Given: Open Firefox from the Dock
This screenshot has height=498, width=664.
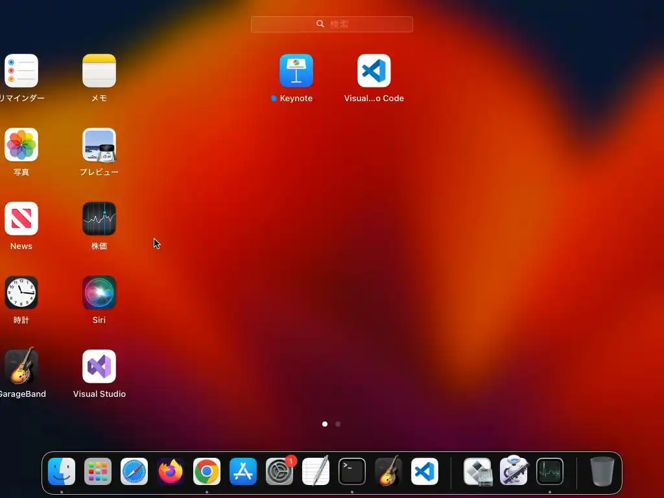Looking at the screenshot, I should (x=171, y=471).
